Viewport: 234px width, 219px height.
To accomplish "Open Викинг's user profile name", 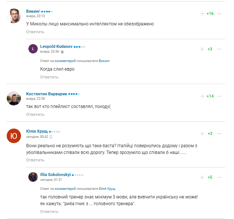I will (x=33, y=11).
